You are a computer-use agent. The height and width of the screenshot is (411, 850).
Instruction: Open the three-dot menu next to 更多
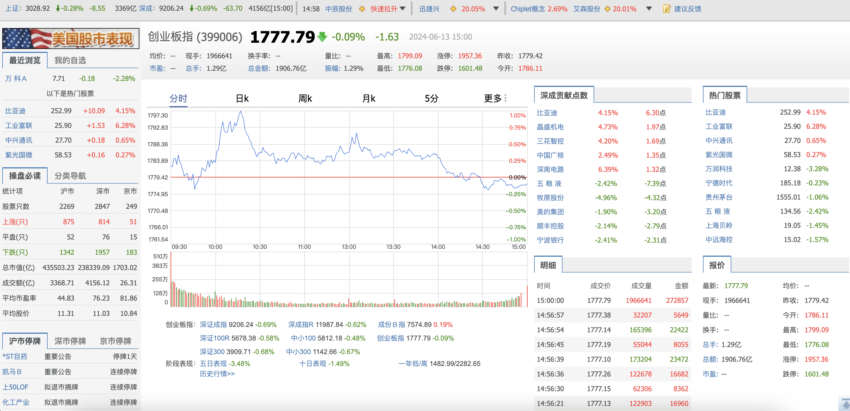(506, 98)
